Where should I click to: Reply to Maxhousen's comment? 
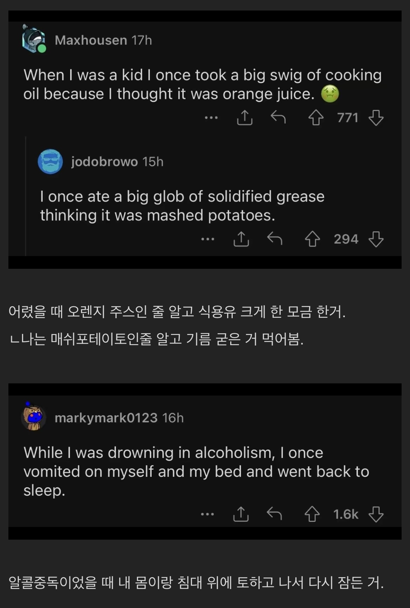click(x=278, y=117)
